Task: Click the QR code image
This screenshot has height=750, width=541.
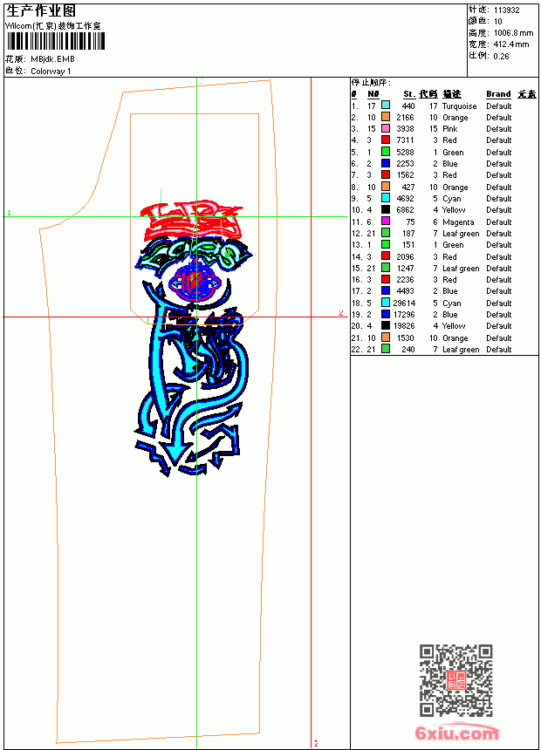Action: (x=455, y=680)
